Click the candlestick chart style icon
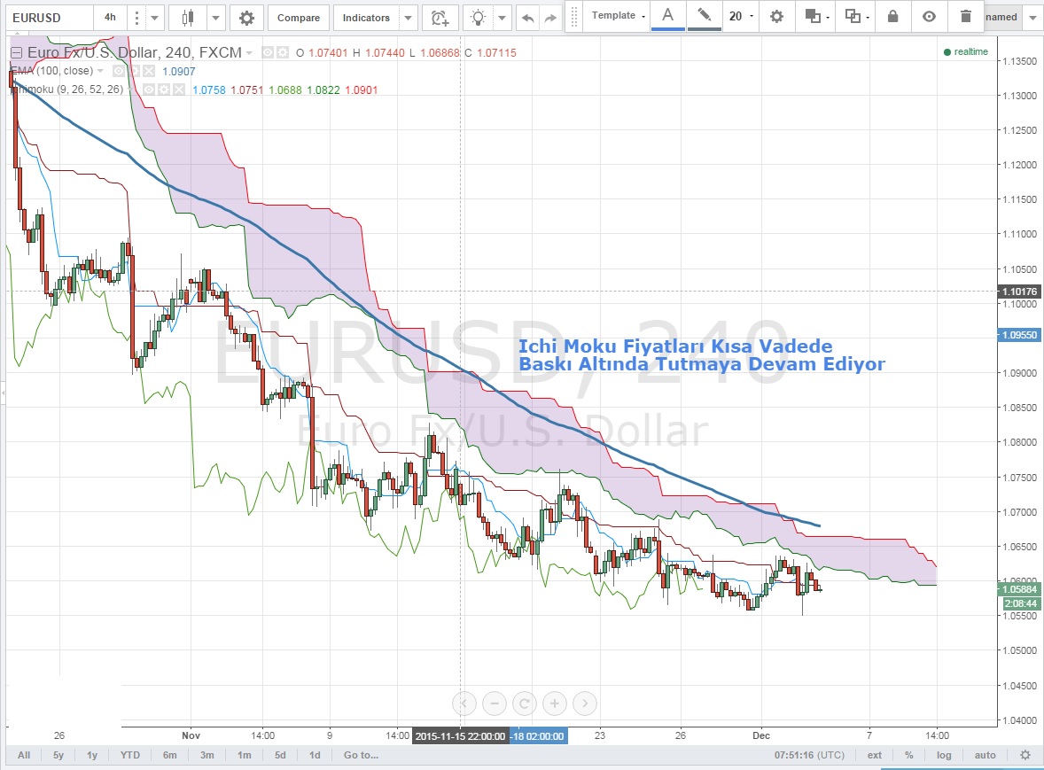Screen dimensions: 1044x770 186,18
